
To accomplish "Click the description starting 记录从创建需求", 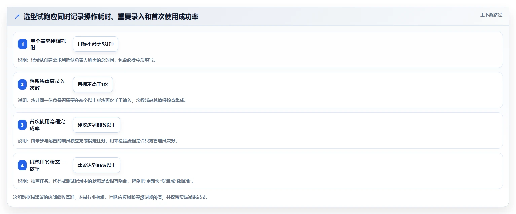I will 87,60.
